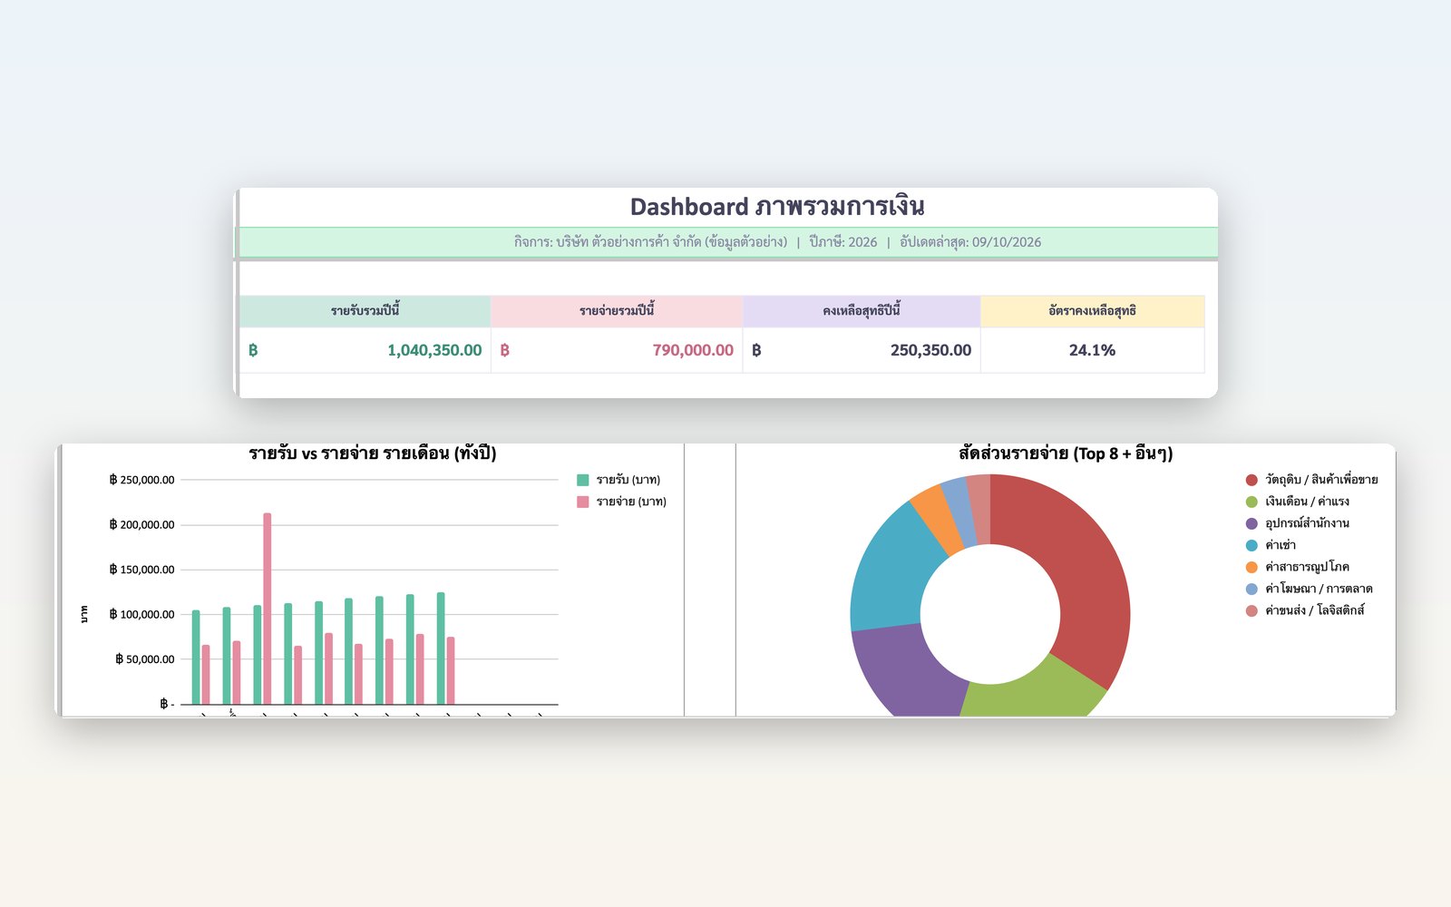Click the รายรับ (บาท) legend label
The image size is (1451, 907).
coord(628,480)
